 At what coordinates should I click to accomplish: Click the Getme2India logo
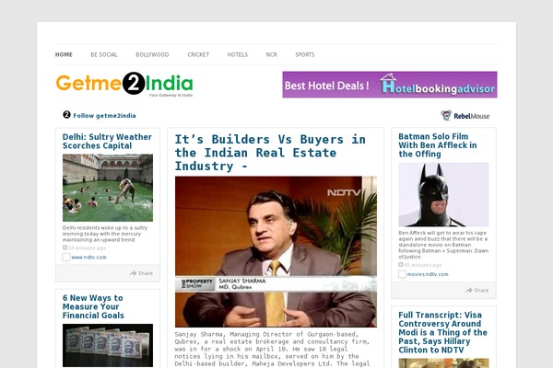pyautogui.click(x=124, y=84)
